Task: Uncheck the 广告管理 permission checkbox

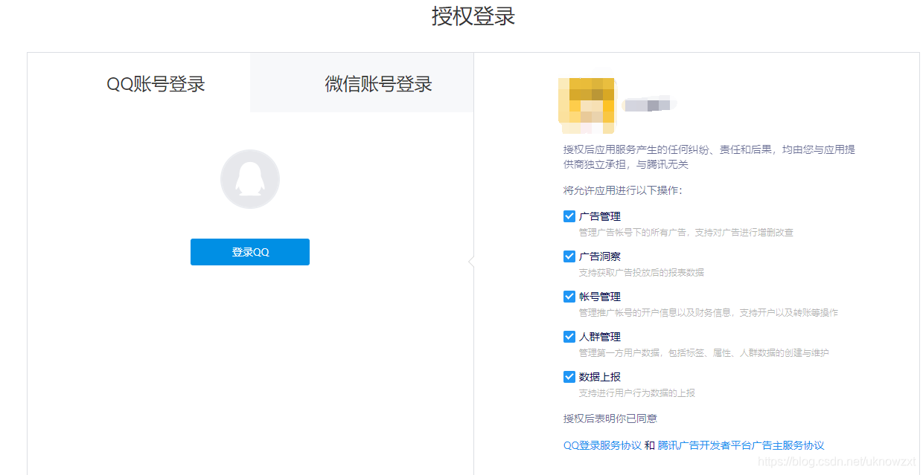Action: point(569,216)
